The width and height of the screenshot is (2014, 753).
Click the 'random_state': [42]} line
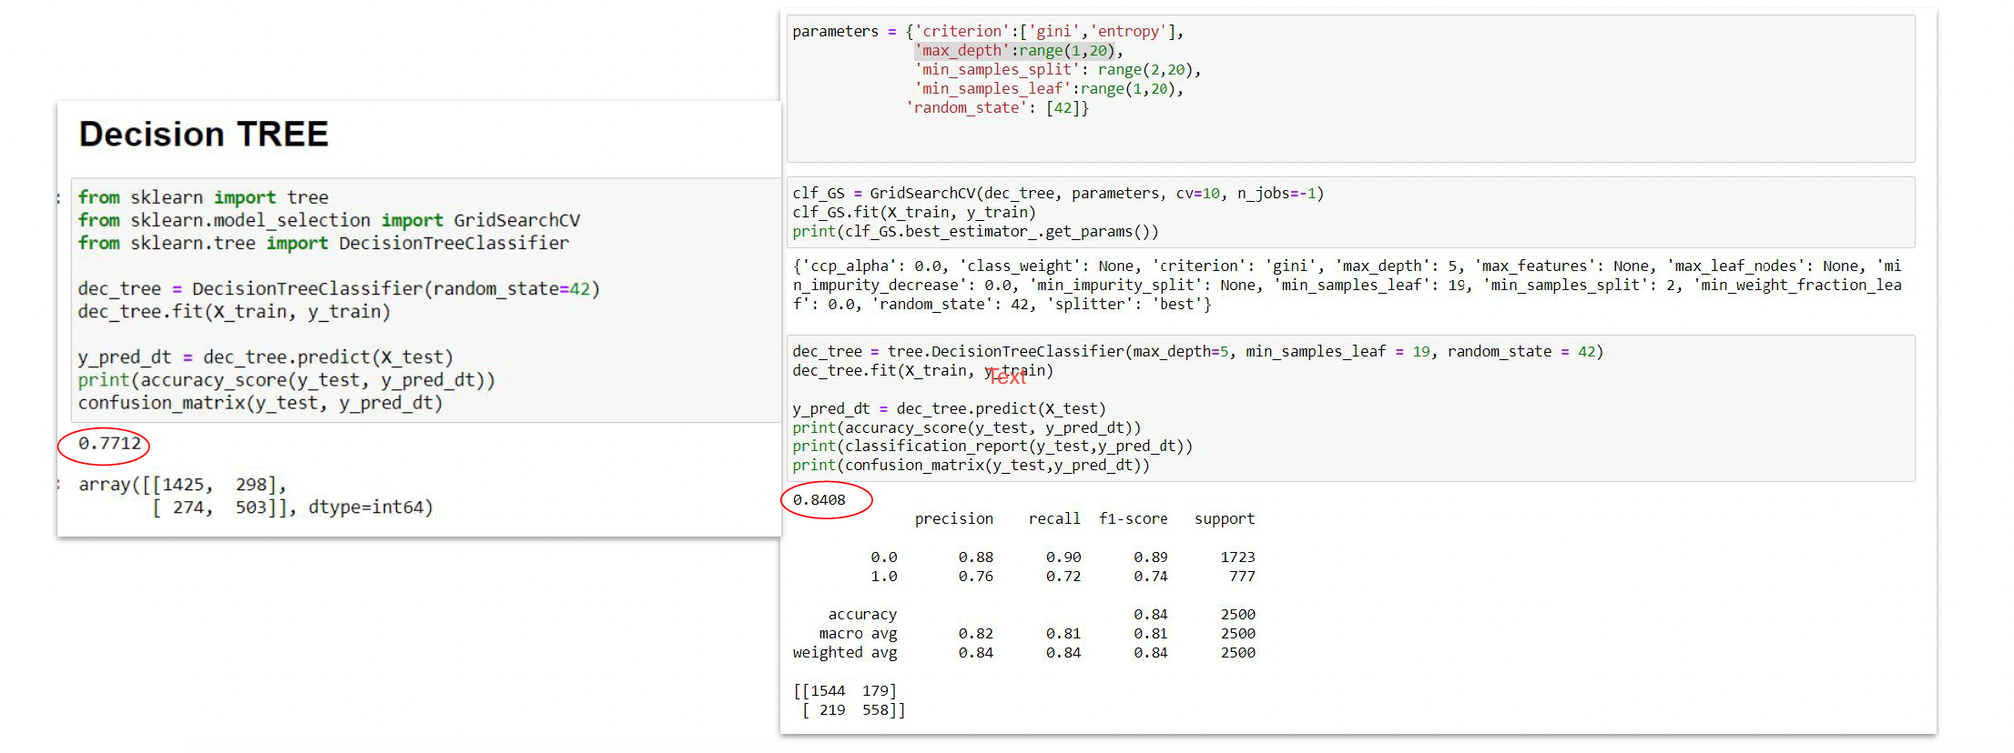[997, 108]
